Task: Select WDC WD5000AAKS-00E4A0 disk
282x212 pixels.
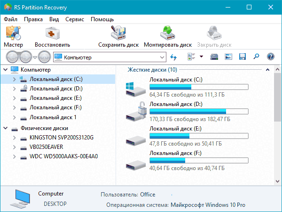Action: (63, 156)
